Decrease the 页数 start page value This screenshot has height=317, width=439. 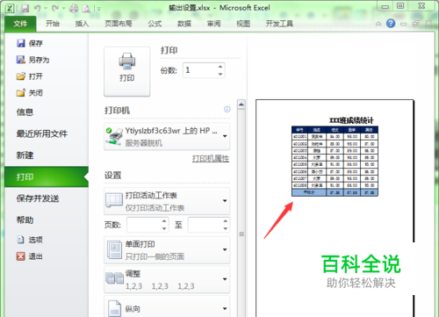(164, 228)
